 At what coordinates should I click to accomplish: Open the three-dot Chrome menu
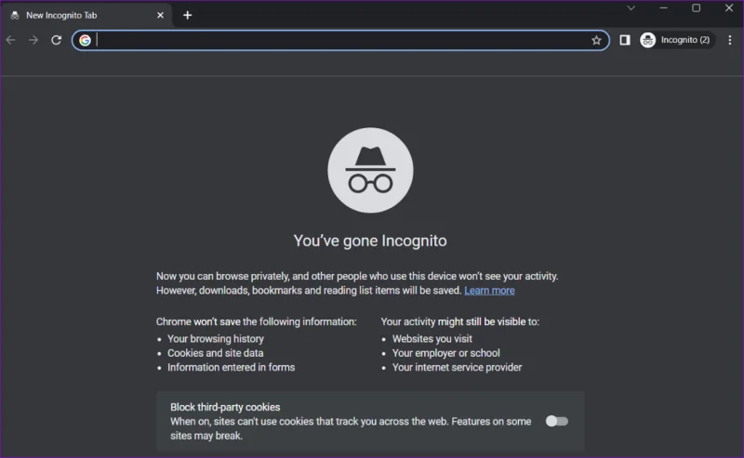(x=730, y=40)
